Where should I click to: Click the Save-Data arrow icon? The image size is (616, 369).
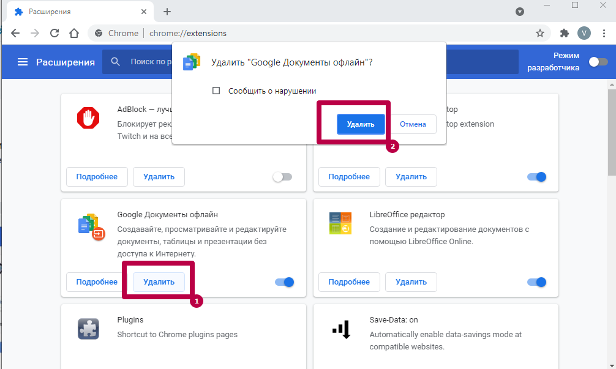(342, 329)
